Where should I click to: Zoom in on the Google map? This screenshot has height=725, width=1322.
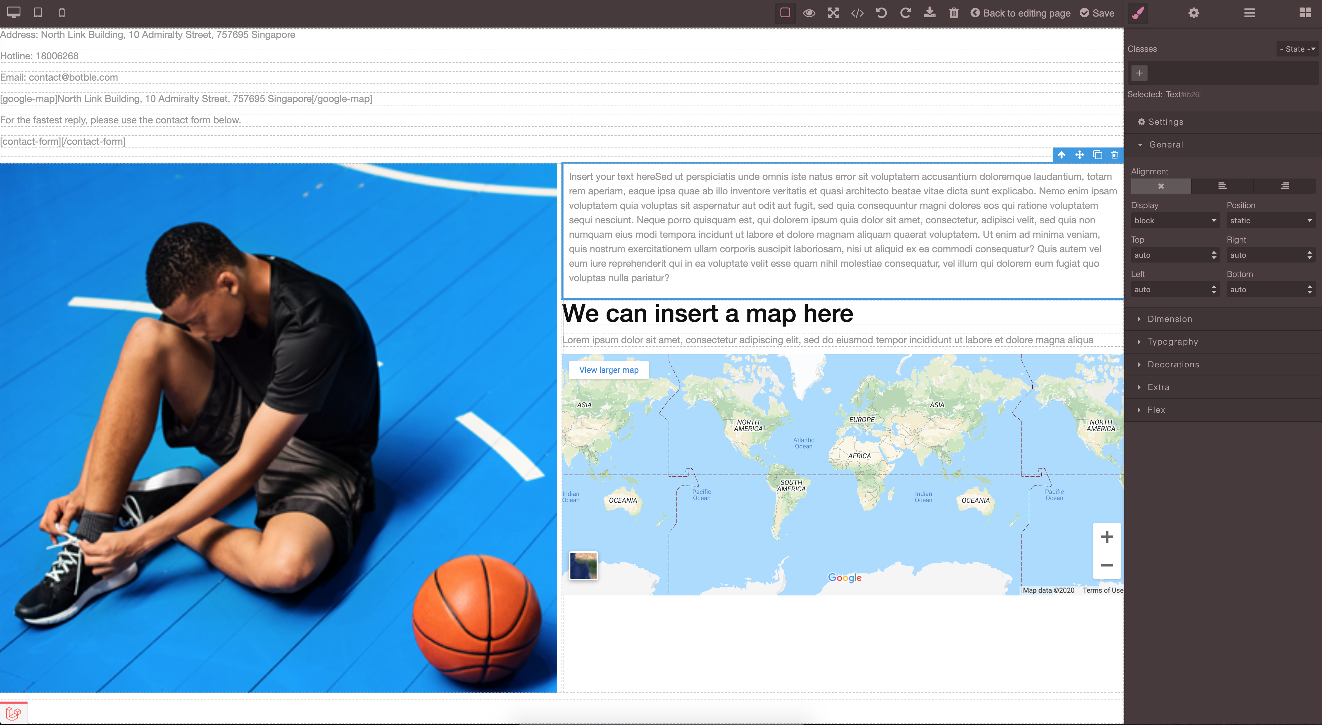pos(1106,537)
